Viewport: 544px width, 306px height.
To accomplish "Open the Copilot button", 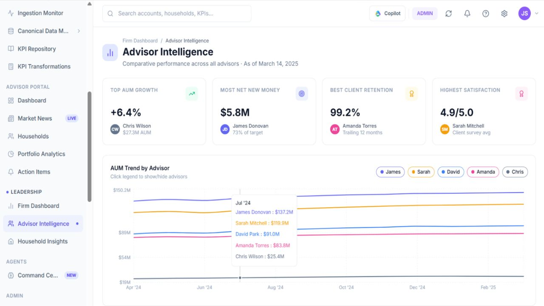I will (x=388, y=14).
